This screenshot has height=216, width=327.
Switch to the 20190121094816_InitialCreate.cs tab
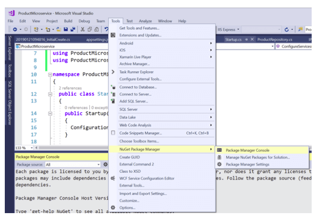(x=43, y=39)
